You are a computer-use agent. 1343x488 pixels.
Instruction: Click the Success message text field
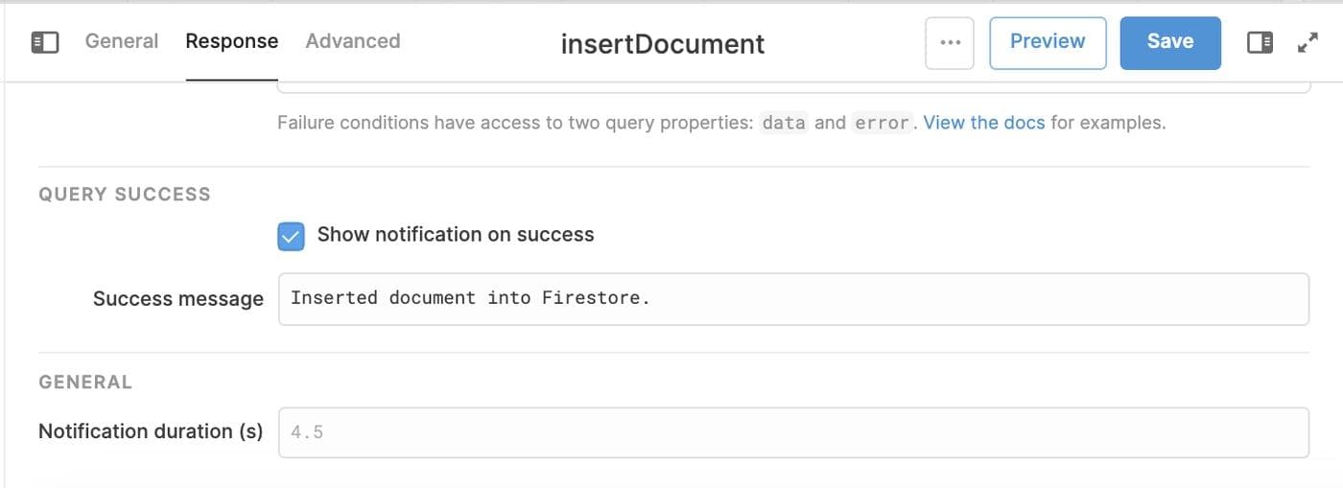click(793, 298)
